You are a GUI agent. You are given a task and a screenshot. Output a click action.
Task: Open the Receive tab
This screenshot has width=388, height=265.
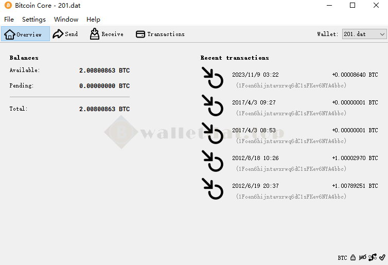click(x=107, y=34)
